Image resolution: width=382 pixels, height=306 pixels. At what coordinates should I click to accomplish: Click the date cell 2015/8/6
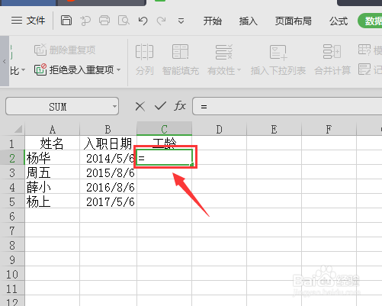[108, 172]
